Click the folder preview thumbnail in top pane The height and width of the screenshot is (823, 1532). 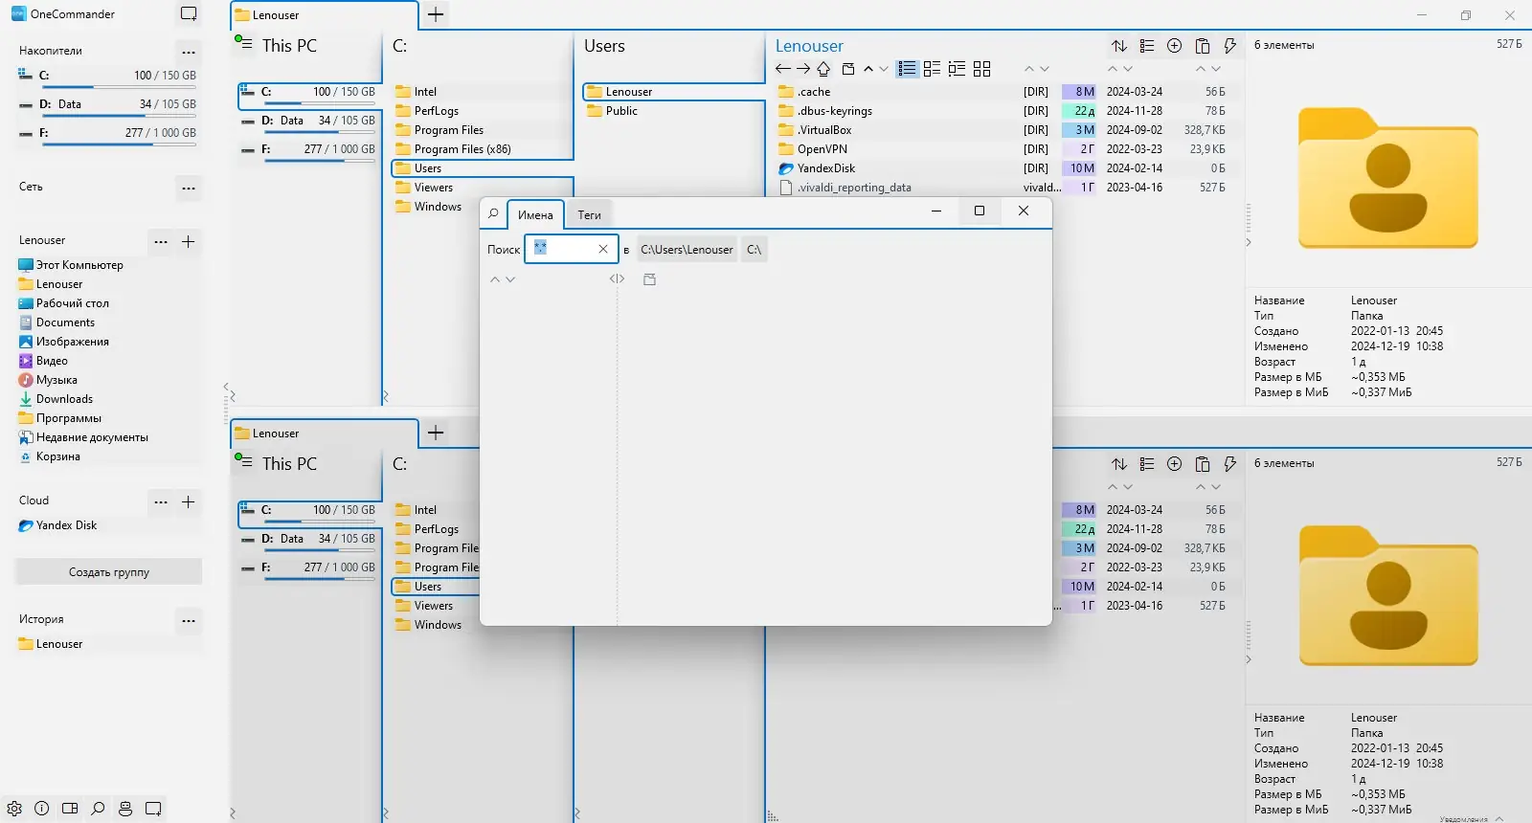click(1387, 178)
